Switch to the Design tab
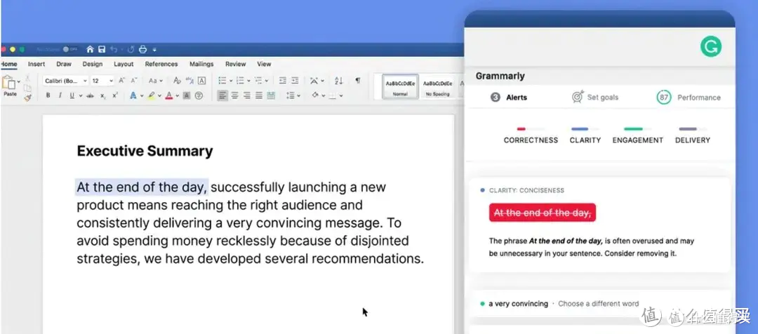758x334 pixels. pos(93,64)
